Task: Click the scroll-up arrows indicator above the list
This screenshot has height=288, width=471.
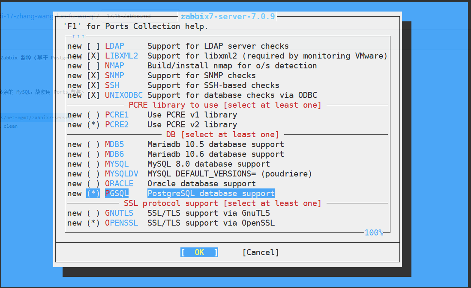Action: 78,36
